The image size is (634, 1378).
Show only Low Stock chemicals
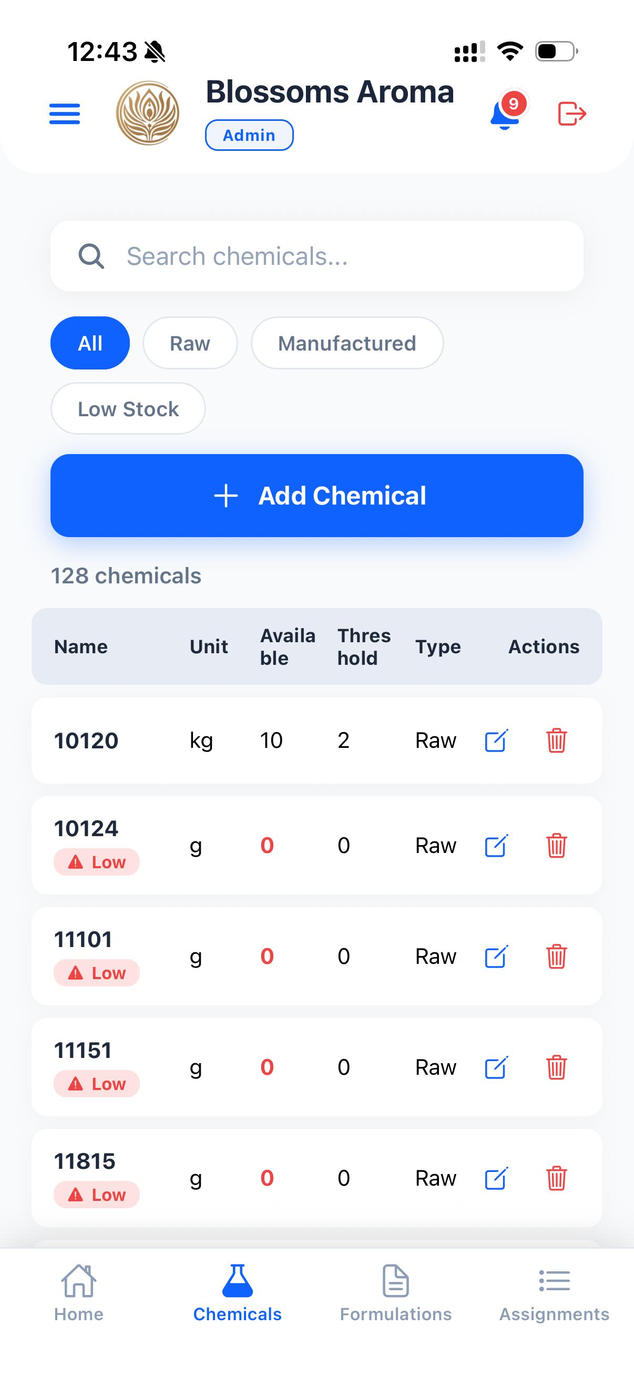128,409
